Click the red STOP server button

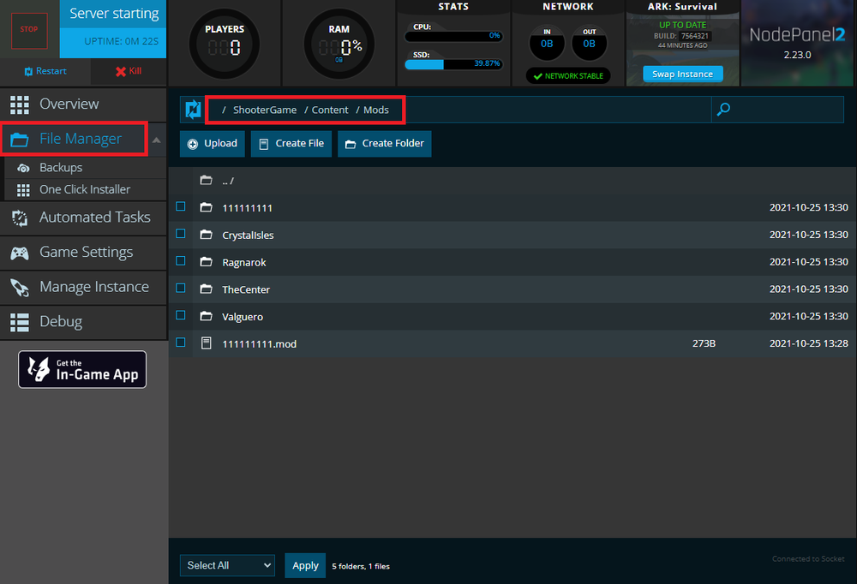(29, 30)
